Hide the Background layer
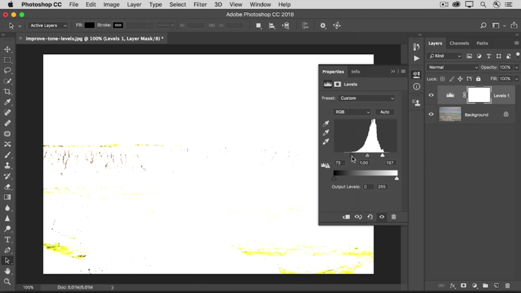The height and width of the screenshot is (293, 521). pos(431,115)
